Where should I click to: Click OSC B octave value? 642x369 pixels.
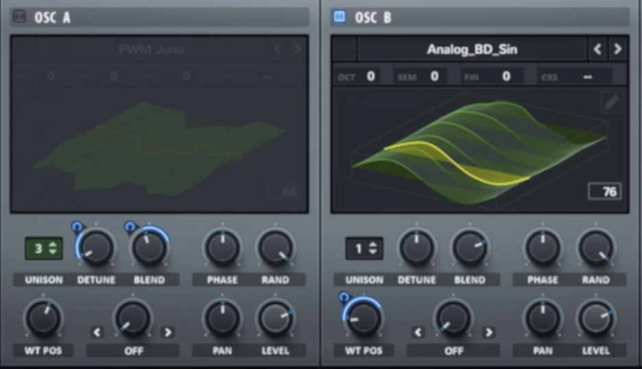click(x=370, y=76)
